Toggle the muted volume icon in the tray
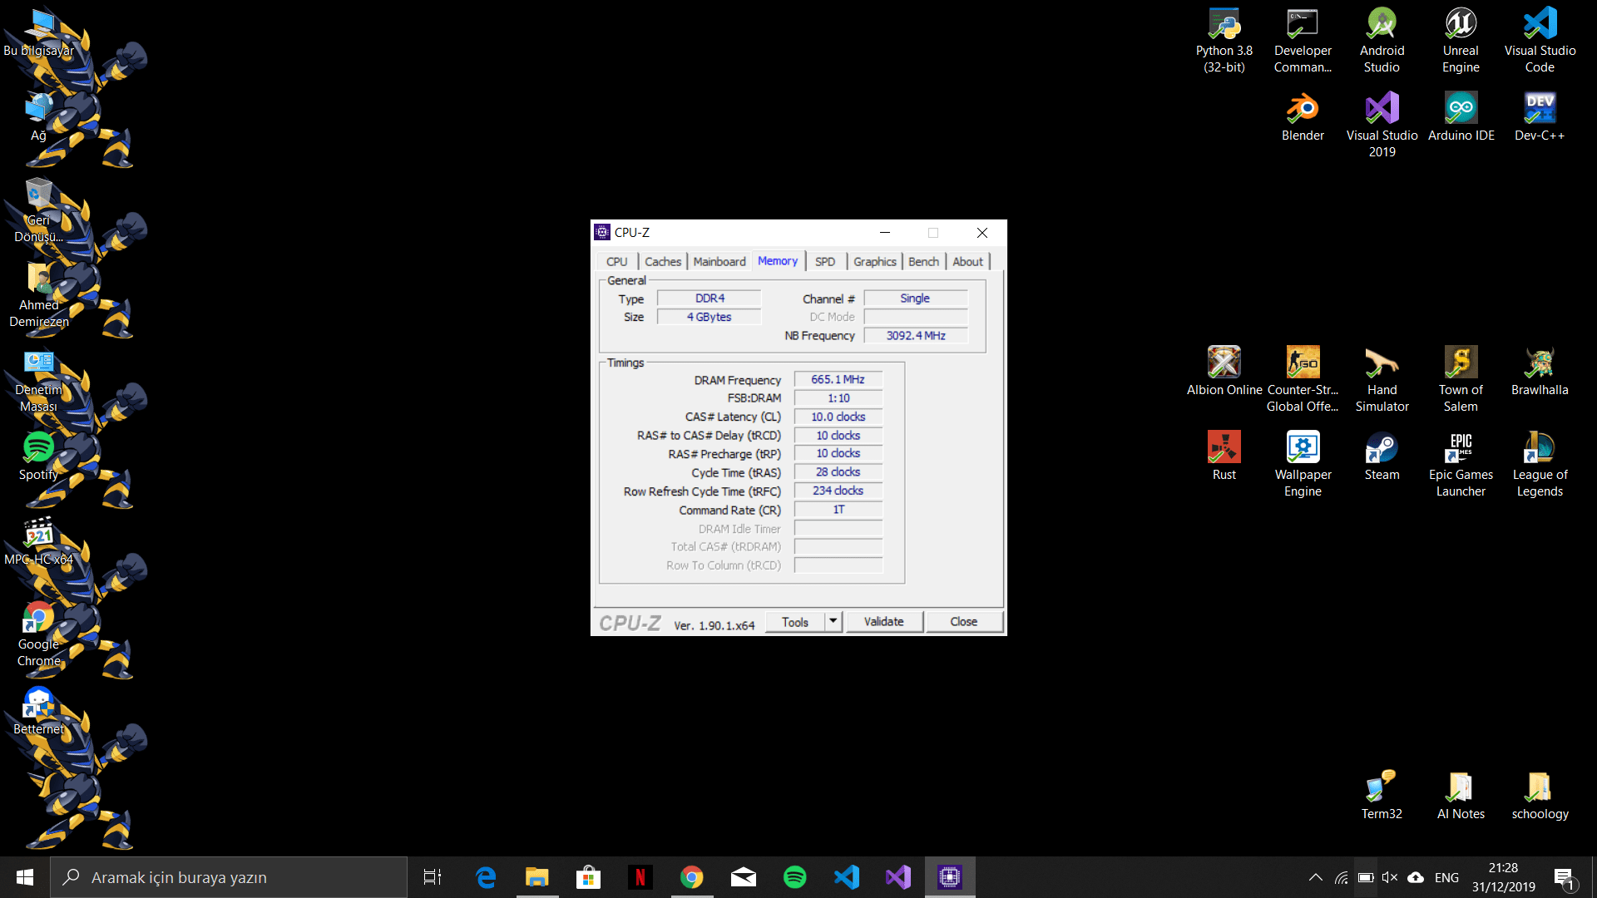 coord(1390,877)
